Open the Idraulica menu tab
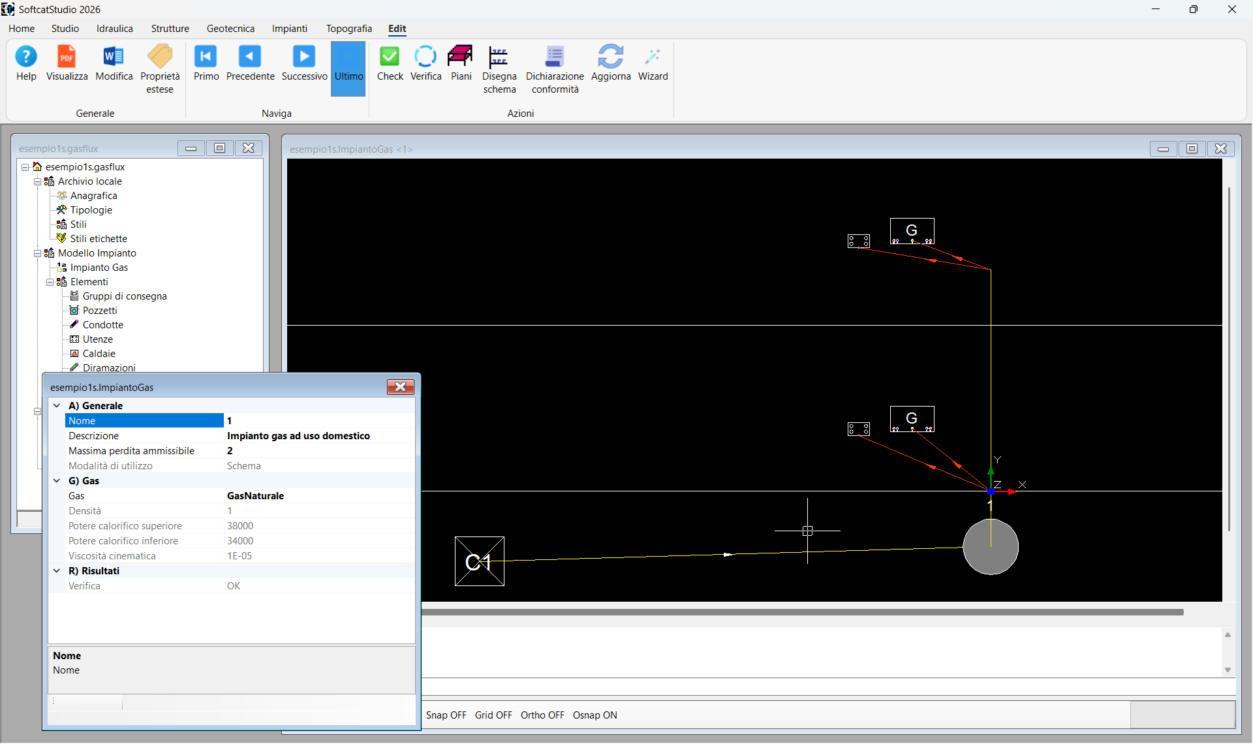 click(115, 29)
